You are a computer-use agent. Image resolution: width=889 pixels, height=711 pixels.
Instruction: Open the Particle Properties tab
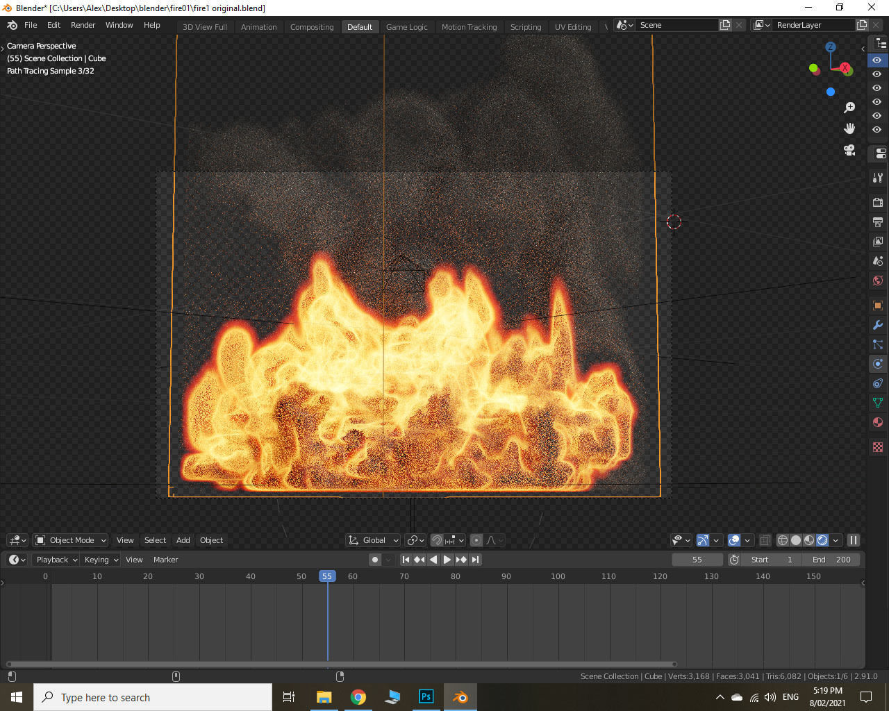click(877, 344)
